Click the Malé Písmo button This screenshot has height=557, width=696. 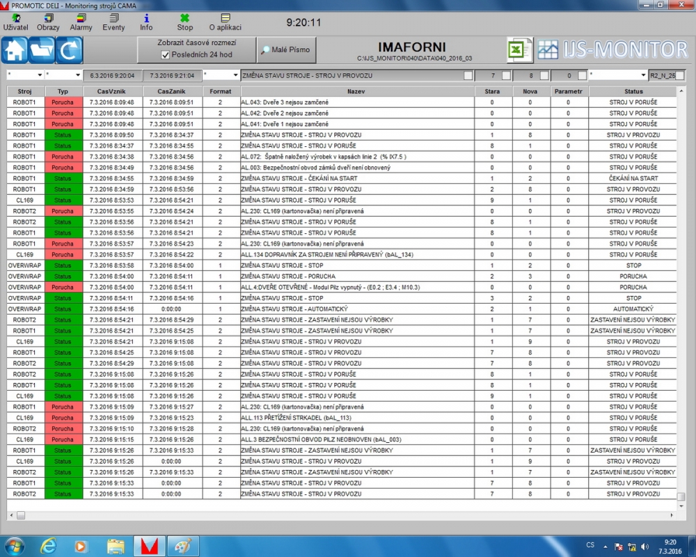click(286, 50)
